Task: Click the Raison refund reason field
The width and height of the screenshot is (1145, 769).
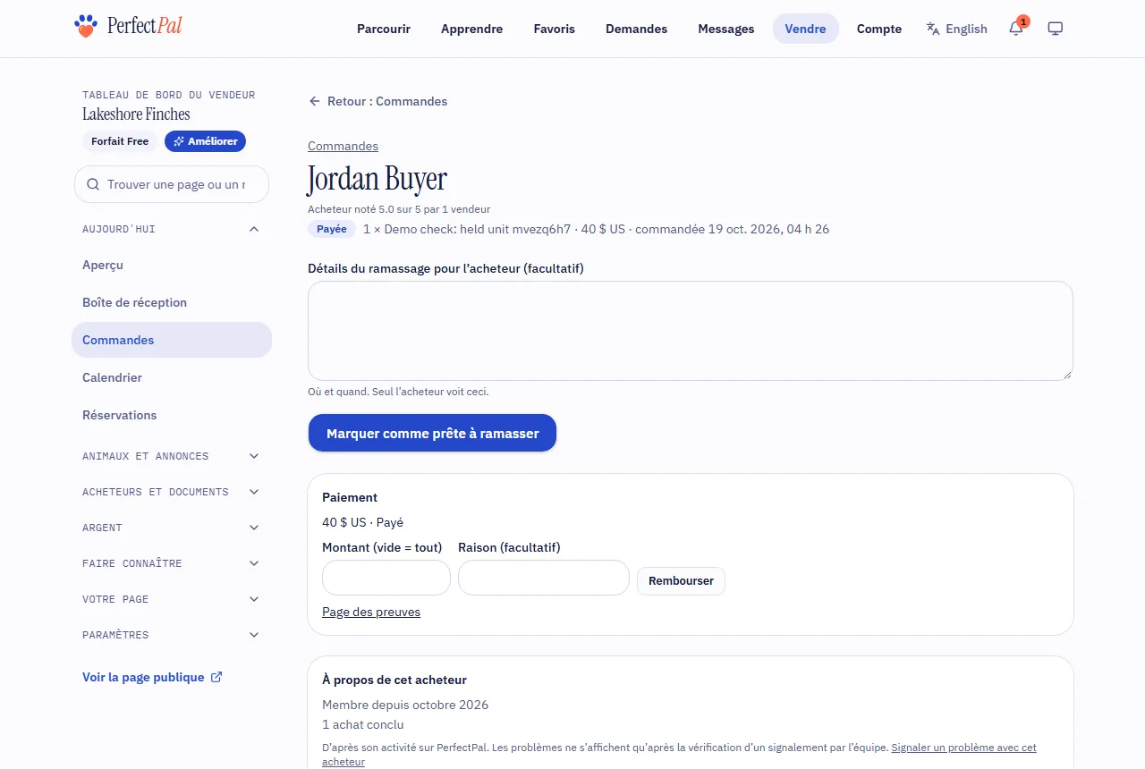Action: click(x=544, y=578)
